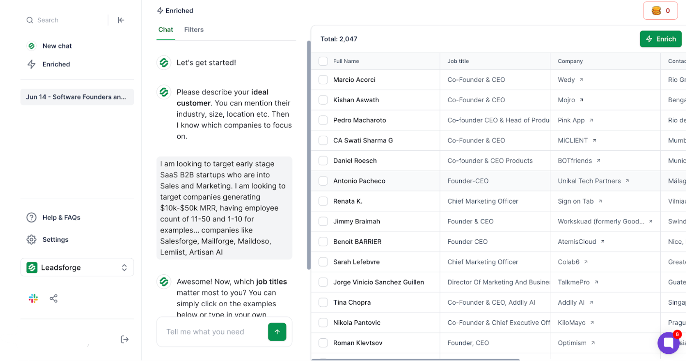The image size is (686, 361).
Task: Check the Renata K. row
Action: (323, 201)
